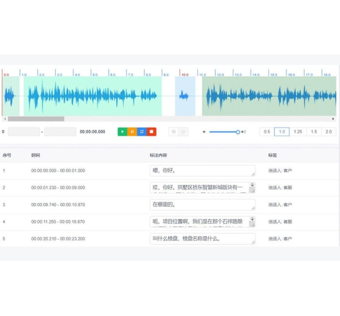Switch playback speed to 1.5

tap(314, 132)
